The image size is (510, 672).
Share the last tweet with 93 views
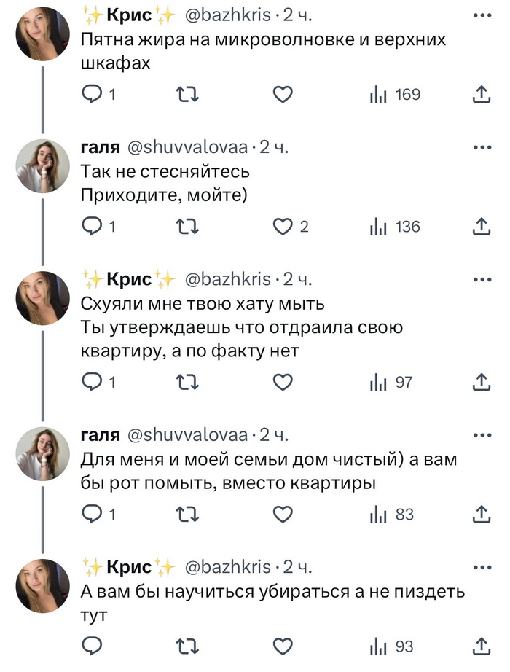tap(481, 646)
